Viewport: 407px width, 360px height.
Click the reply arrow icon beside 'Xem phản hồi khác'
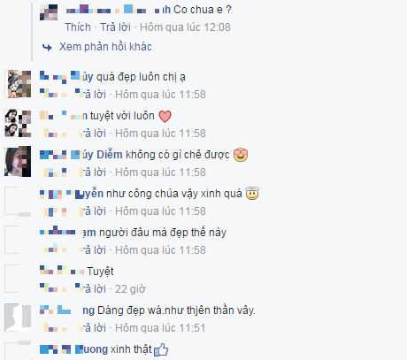[x=47, y=47]
